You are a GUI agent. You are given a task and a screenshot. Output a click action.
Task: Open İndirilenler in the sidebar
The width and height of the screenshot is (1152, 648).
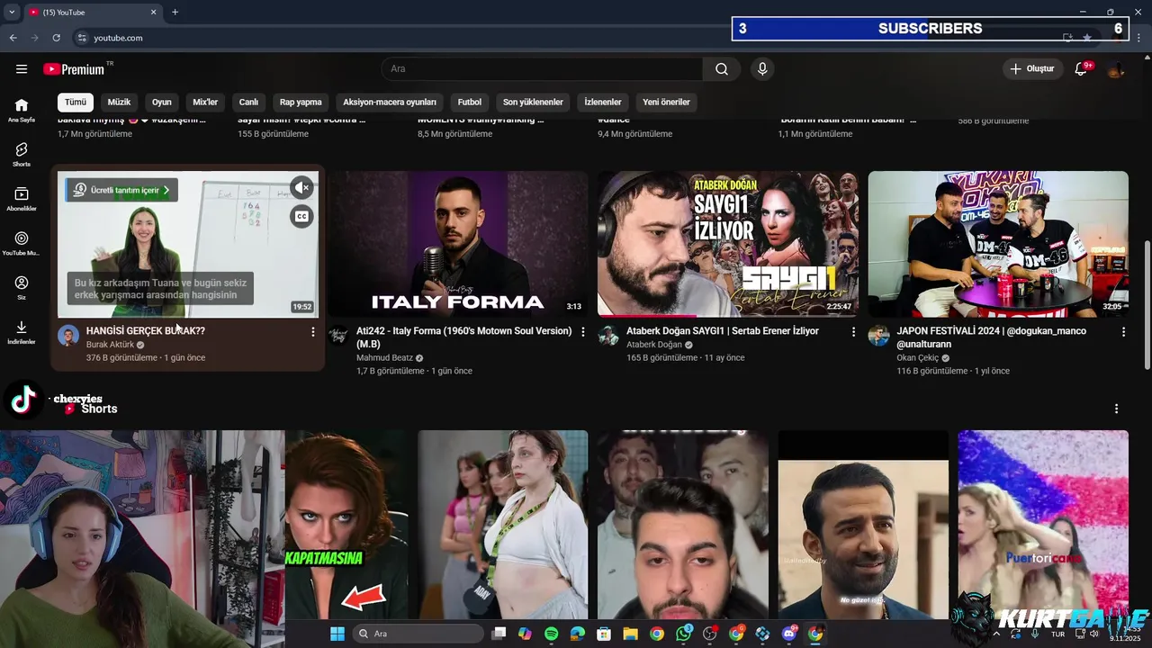(22, 332)
